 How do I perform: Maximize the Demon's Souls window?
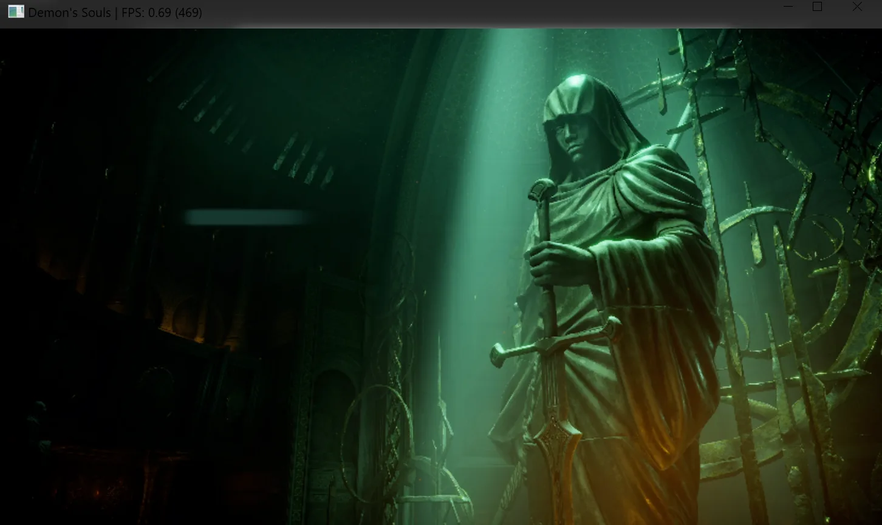(x=818, y=7)
